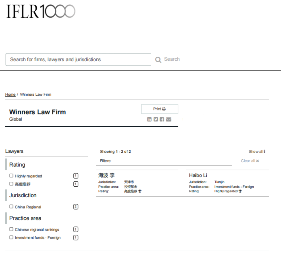
Task: Click the count badge next to 高度推荐 filter
Action: pos(76,184)
